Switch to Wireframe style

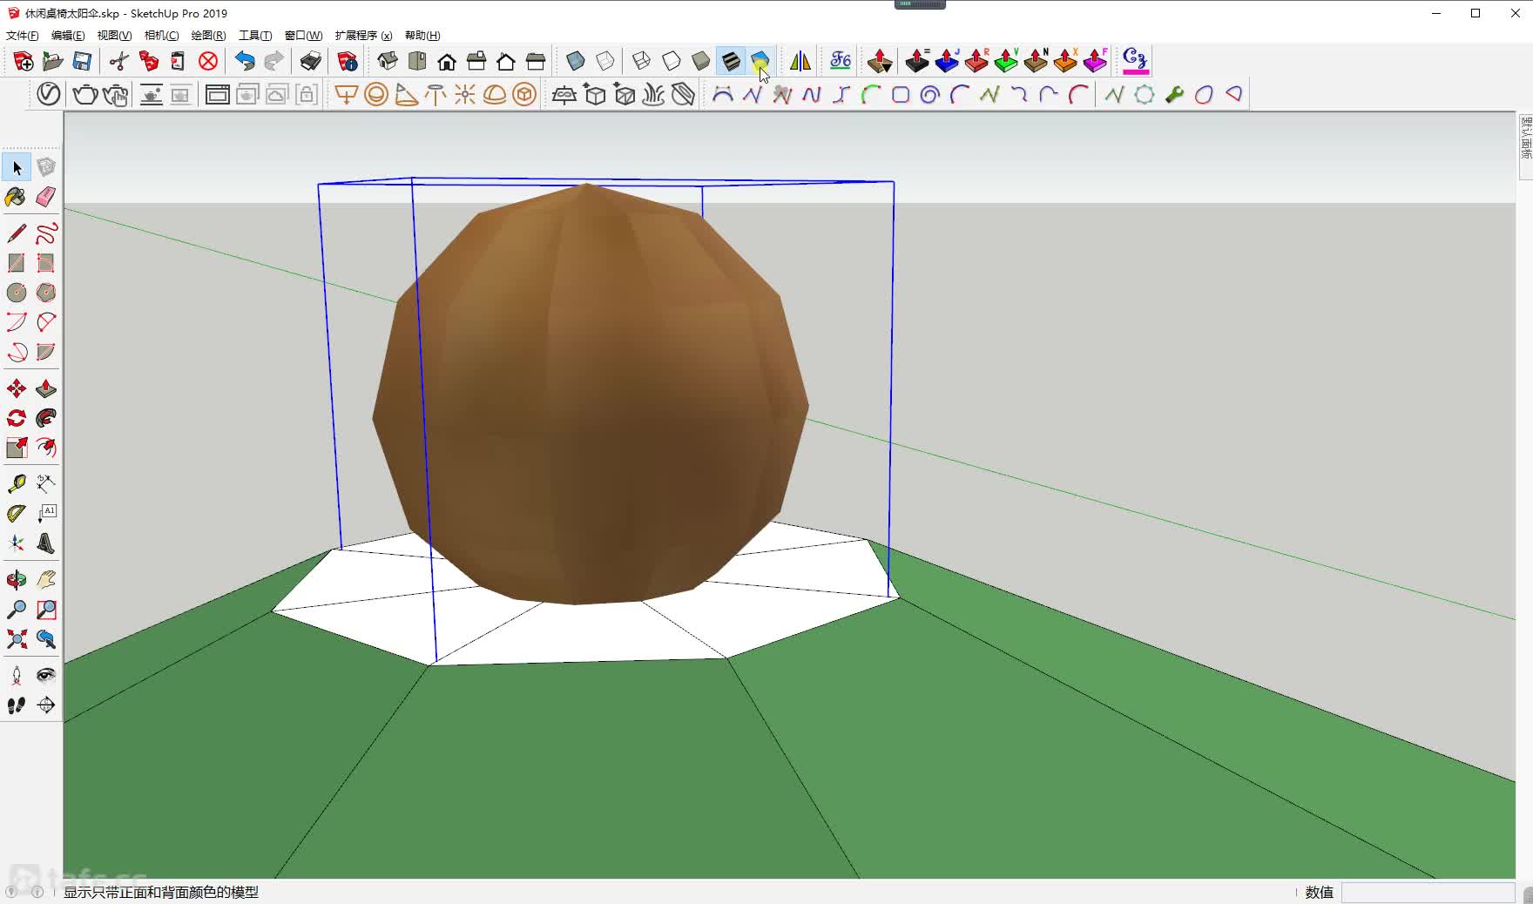642,61
